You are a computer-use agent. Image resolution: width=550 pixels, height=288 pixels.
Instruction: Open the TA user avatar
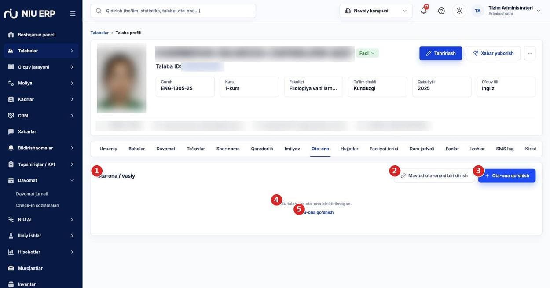click(x=477, y=11)
